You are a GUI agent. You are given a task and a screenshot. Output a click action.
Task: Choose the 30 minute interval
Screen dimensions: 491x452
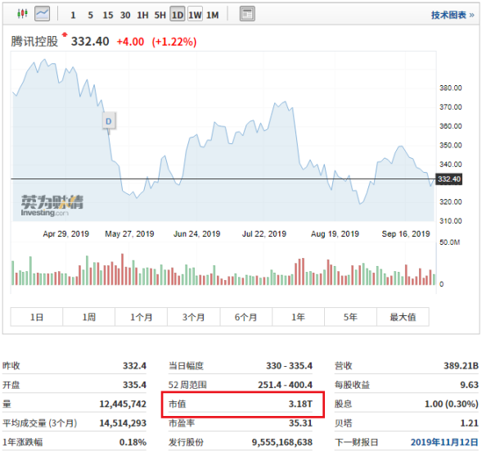point(125,15)
